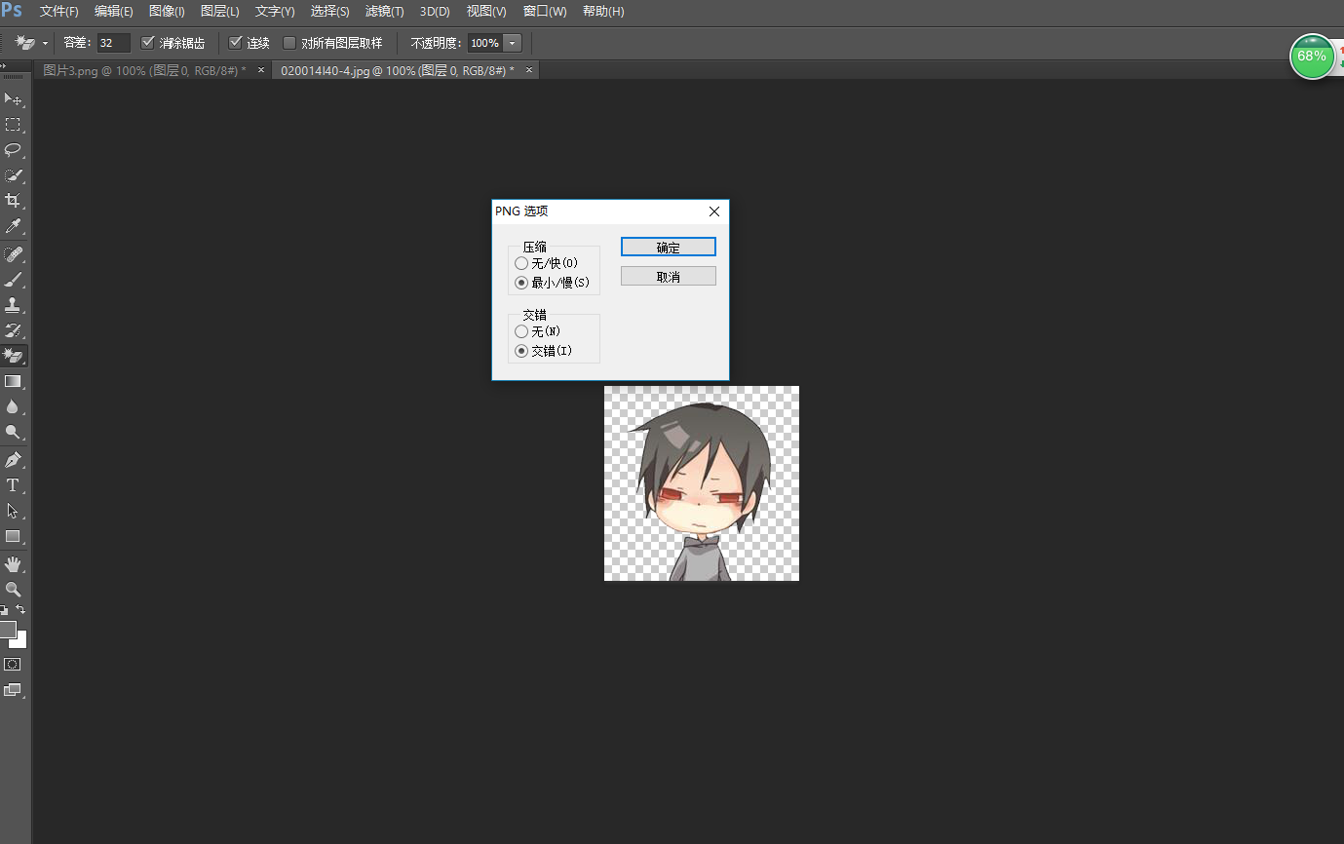The image size is (1344, 844).
Task: Select the Gradient tool
Action: tap(14, 380)
